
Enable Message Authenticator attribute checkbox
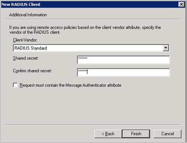(x=15, y=85)
